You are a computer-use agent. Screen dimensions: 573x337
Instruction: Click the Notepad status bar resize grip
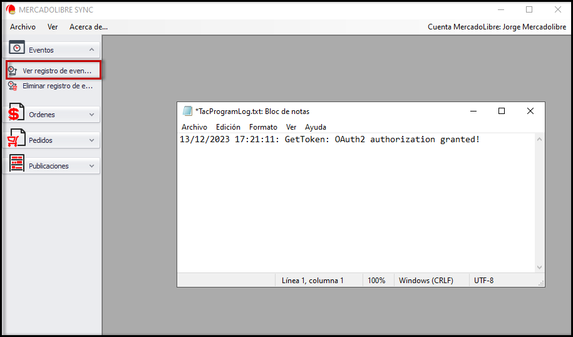(541, 283)
